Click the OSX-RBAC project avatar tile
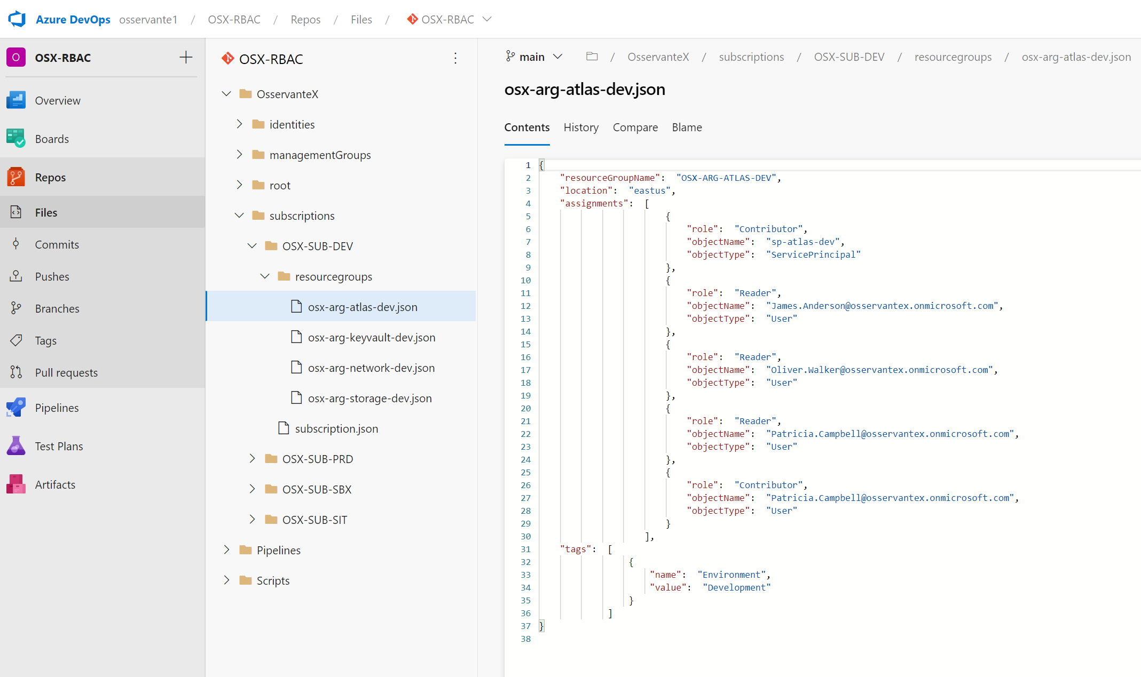Viewport: 1141px width, 677px height. click(16, 57)
